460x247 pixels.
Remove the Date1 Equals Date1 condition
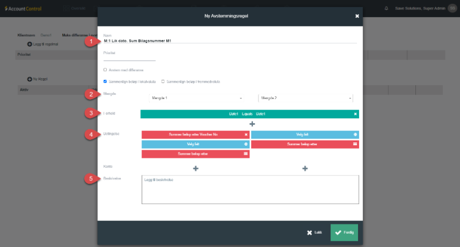coord(355,114)
